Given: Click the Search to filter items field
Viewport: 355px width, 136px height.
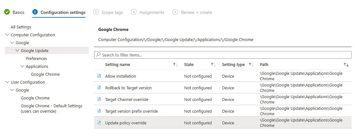Looking at the screenshot, I should coord(223,55).
